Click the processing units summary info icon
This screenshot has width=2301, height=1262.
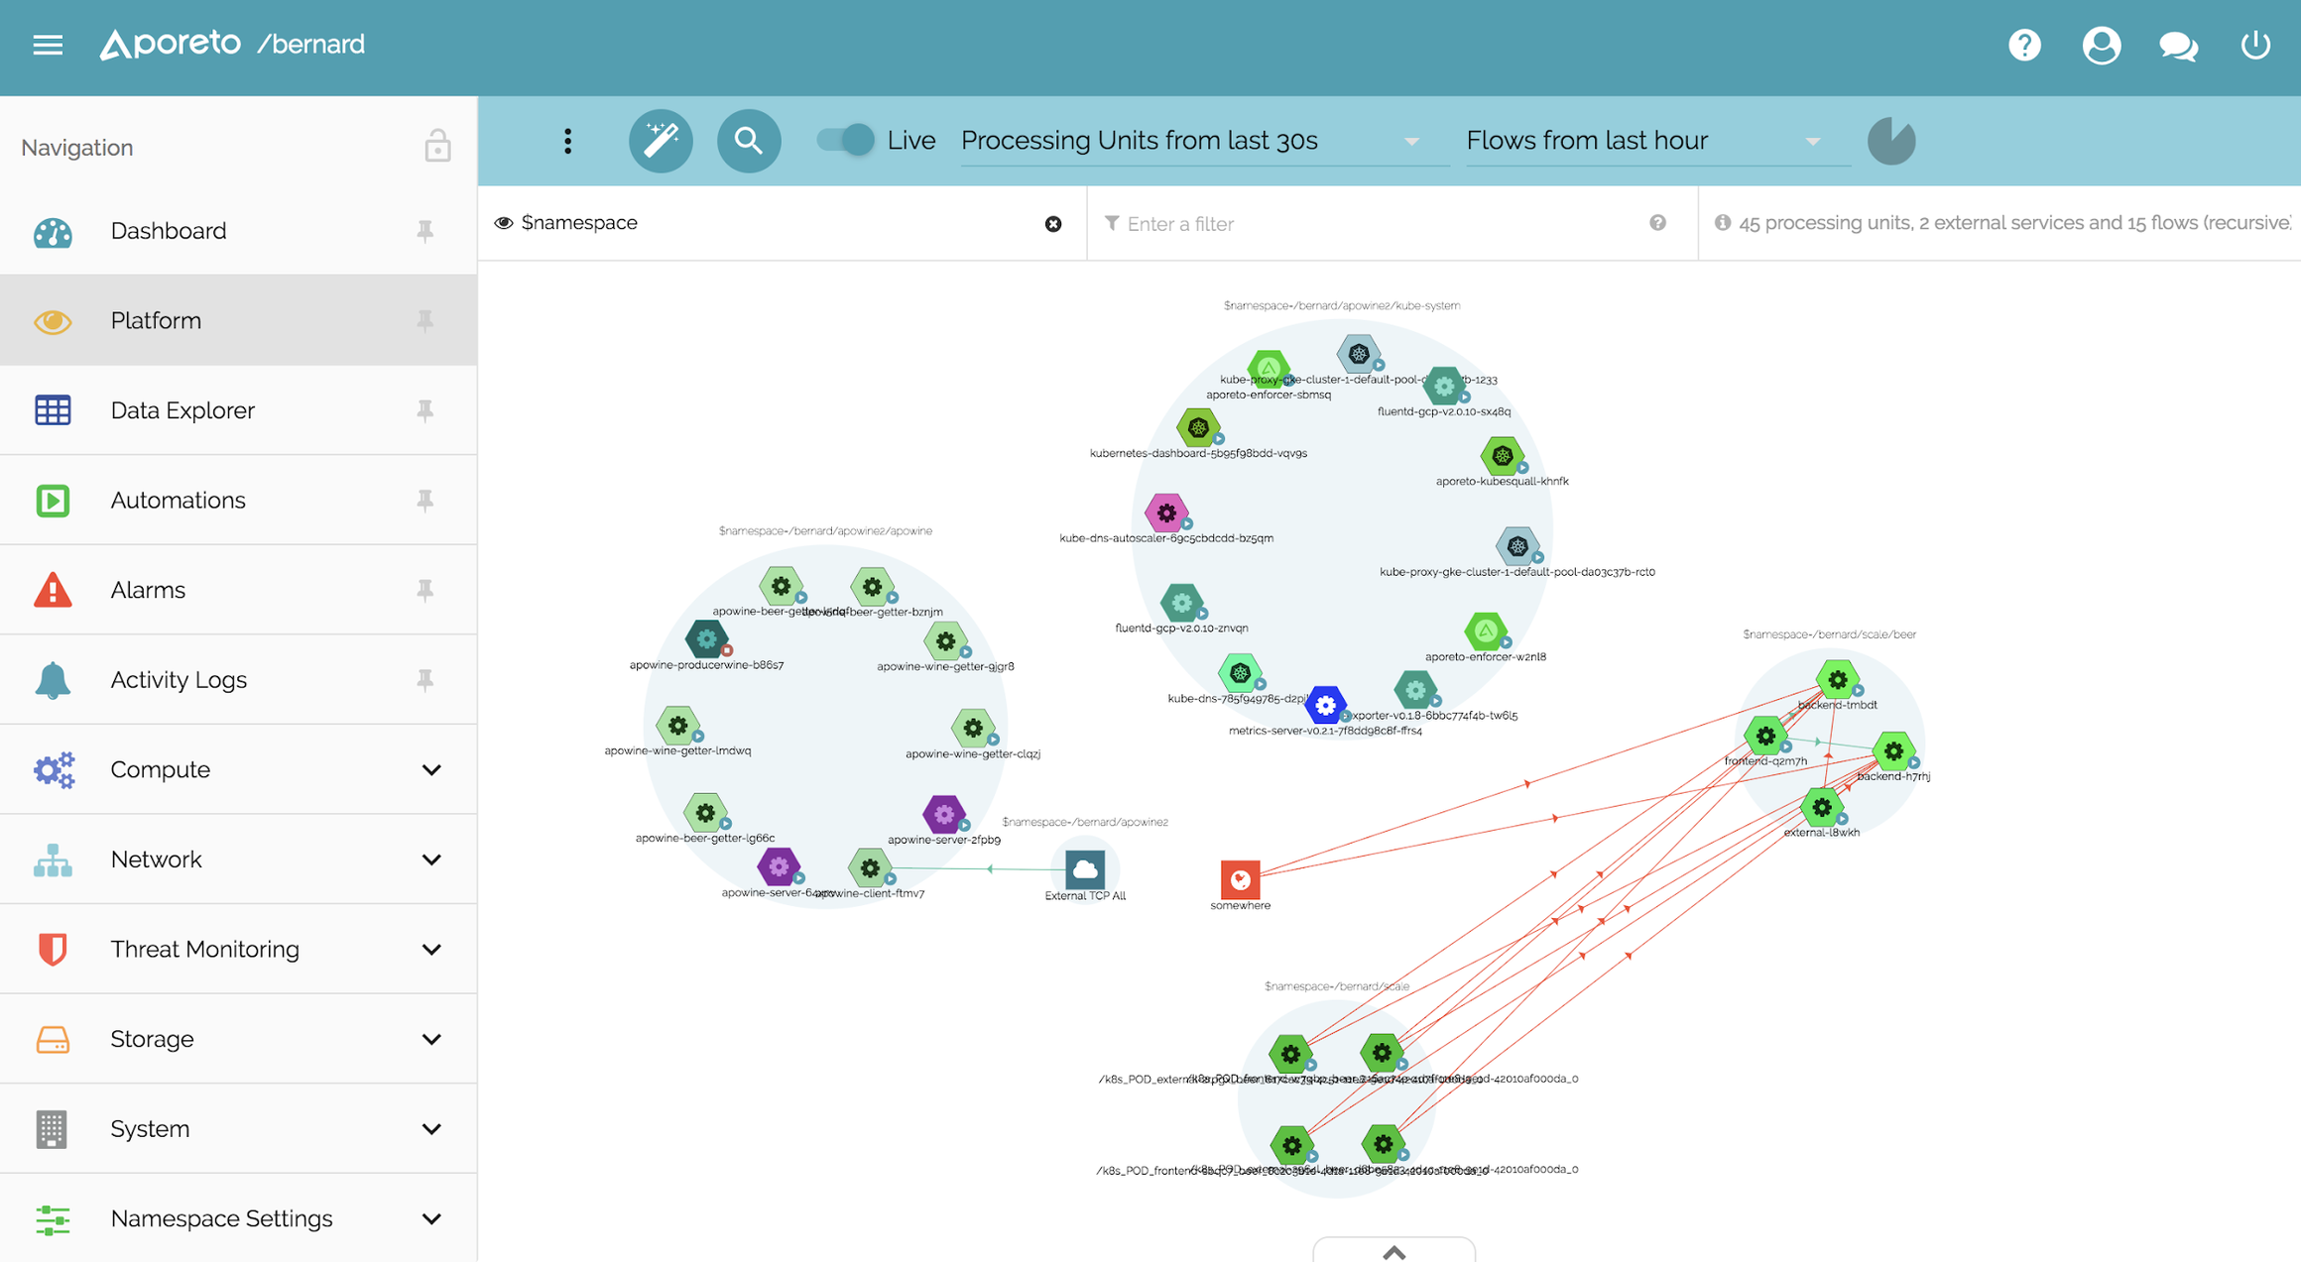[x=1723, y=223]
